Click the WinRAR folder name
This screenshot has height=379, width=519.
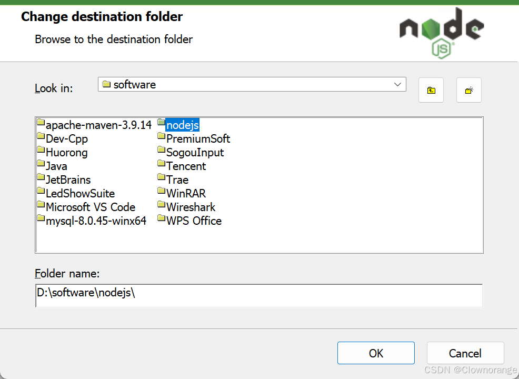[186, 193]
